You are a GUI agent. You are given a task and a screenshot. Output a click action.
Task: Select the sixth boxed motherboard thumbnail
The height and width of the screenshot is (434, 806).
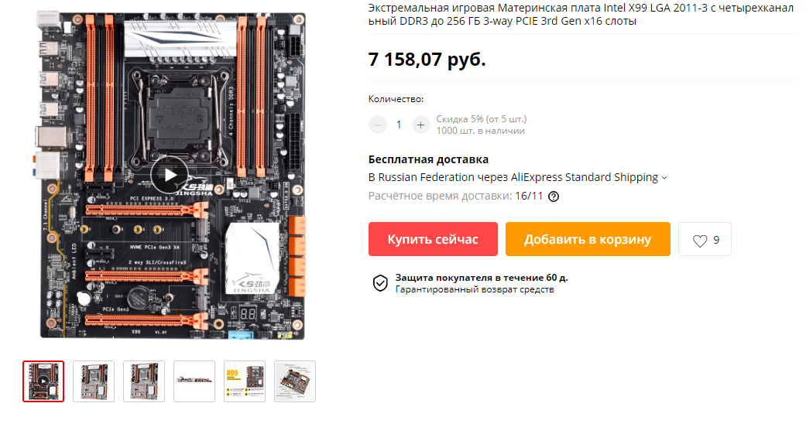point(295,381)
